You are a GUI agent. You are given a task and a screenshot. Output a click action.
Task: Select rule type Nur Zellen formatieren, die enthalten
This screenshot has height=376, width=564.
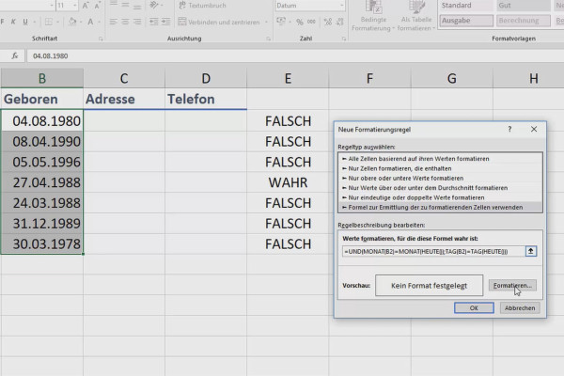(x=440, y=168)
